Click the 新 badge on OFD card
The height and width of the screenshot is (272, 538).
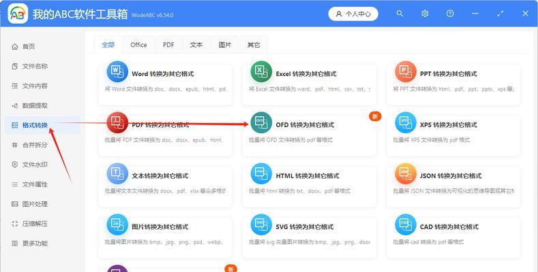click(x=375, y=116)
